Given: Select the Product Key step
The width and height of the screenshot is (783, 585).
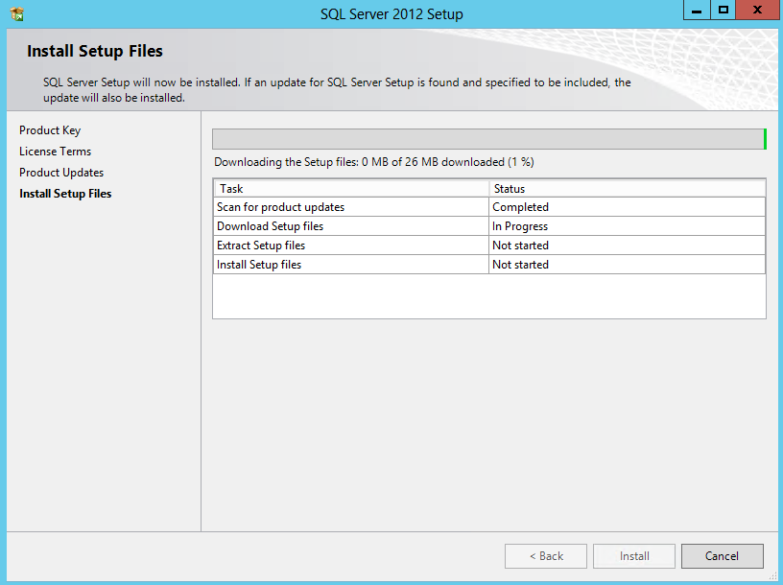Looking at the screenshot, I should 50,130.
